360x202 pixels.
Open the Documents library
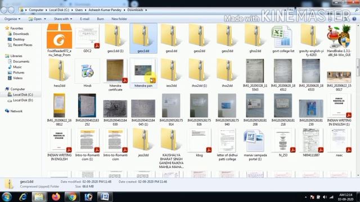21,61
